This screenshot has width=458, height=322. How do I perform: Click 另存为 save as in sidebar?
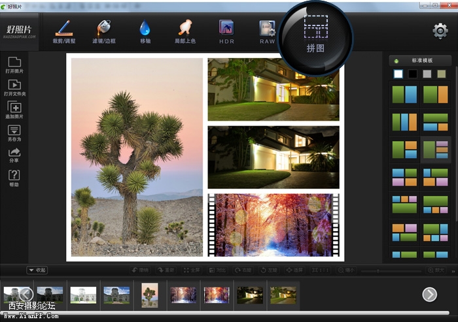(x=14, y=133)
